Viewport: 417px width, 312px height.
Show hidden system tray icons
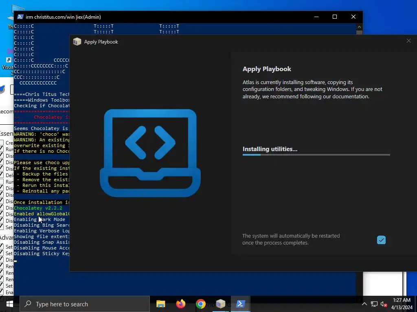click(x=364, y=304)
